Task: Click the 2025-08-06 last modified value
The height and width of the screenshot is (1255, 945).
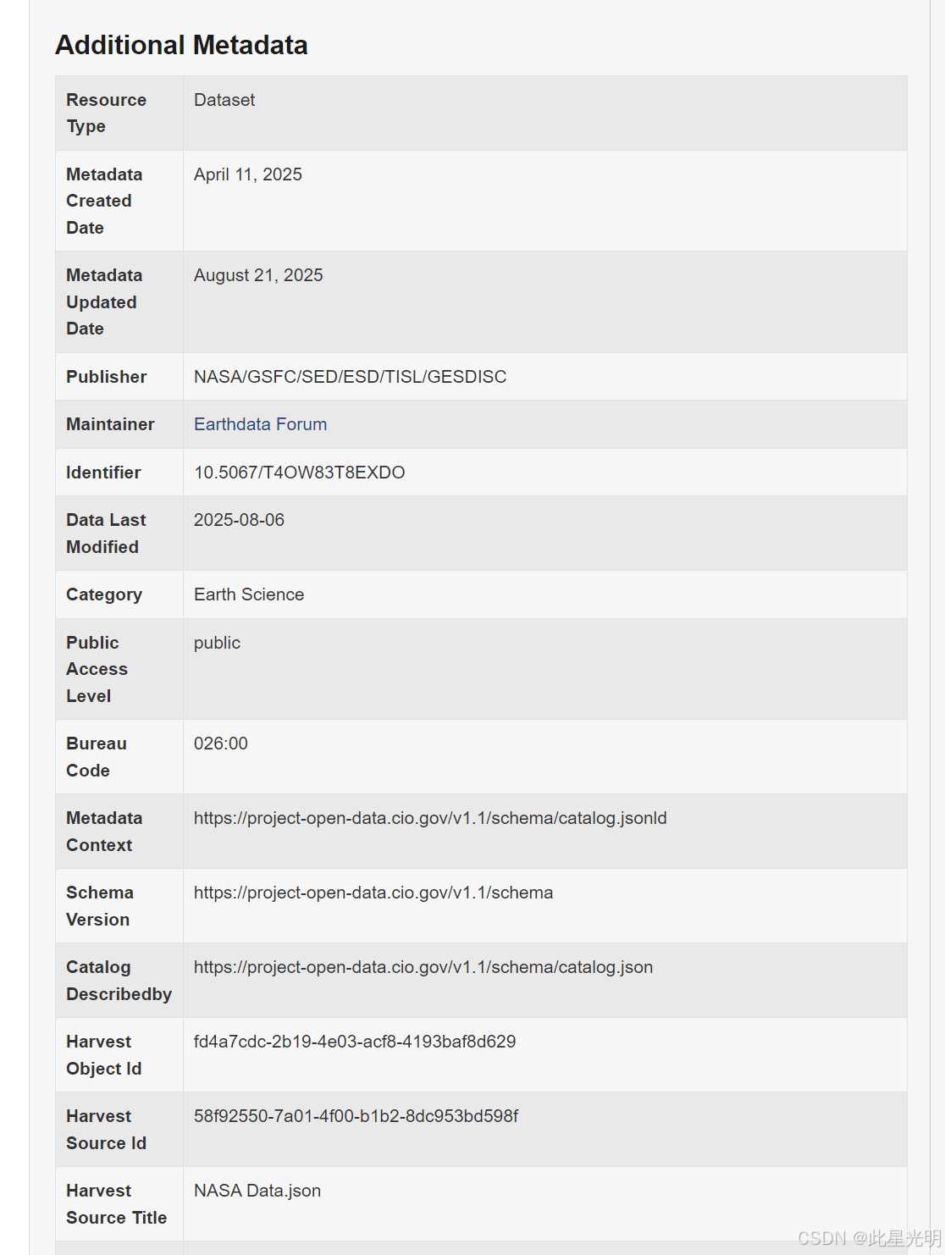Action: [x=239, y=520]
